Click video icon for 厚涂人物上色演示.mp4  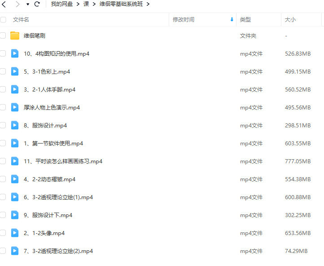pyautogui.click(x=15, y=108)
